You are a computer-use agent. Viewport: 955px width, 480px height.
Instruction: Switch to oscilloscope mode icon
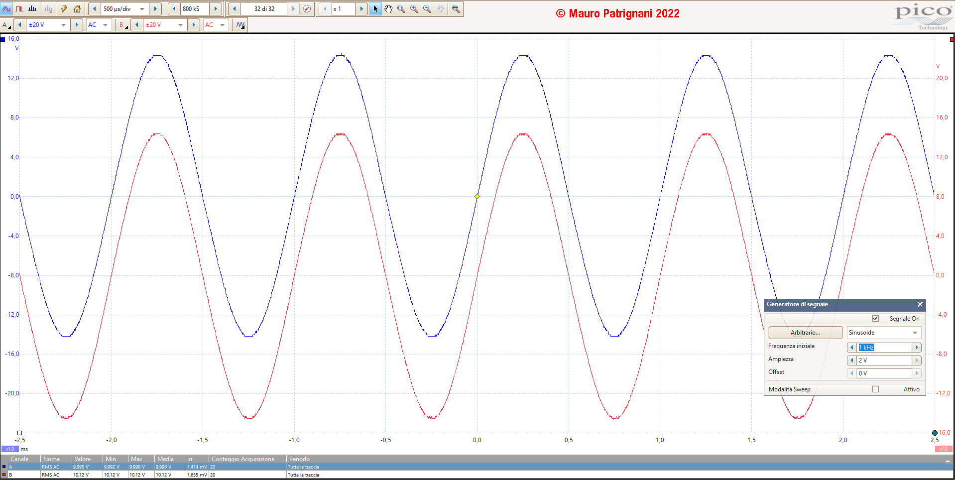(x=6, y=9)
